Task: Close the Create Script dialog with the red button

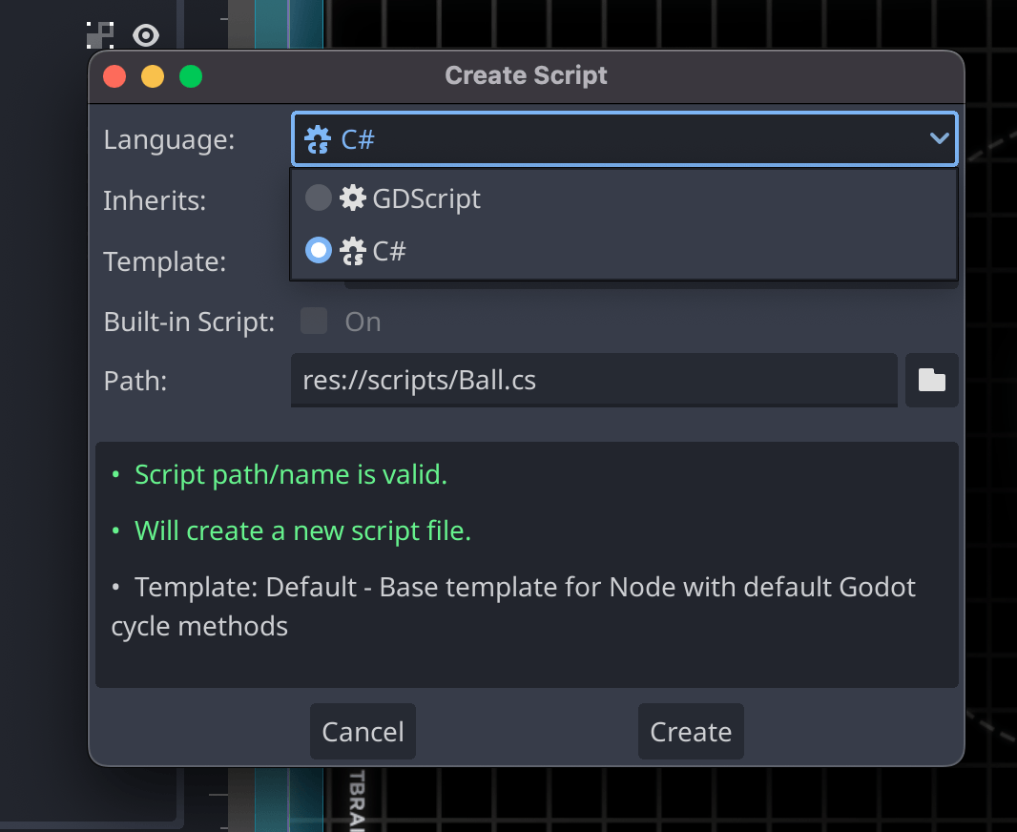Action: (114, 76)
